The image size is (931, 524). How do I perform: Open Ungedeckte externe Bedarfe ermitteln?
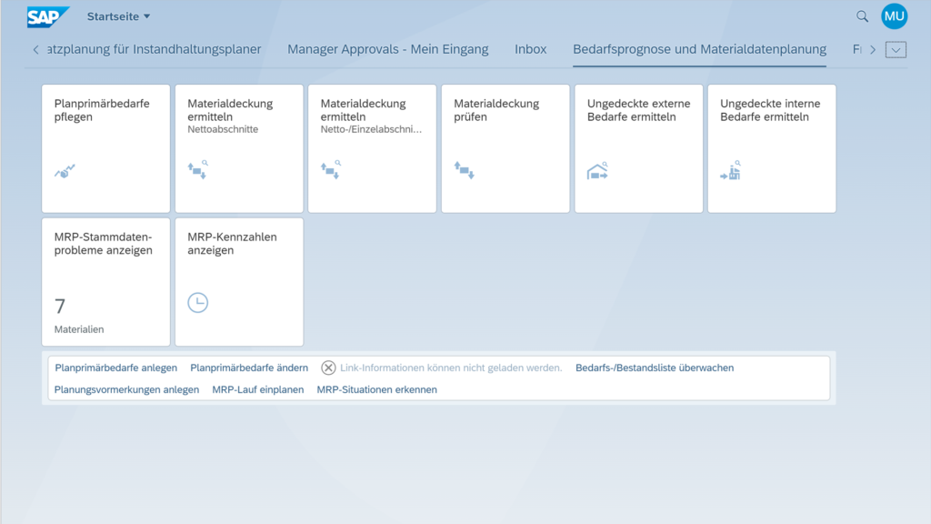click(x=638, y=148)
